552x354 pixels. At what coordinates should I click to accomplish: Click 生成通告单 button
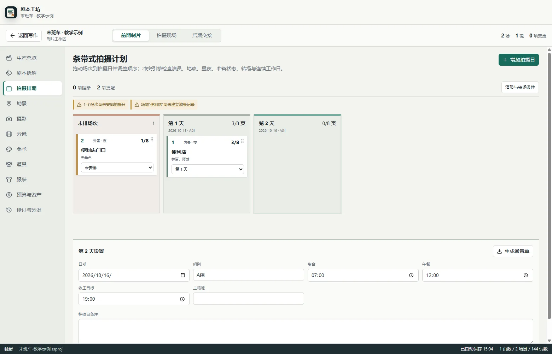pos(513,251)
